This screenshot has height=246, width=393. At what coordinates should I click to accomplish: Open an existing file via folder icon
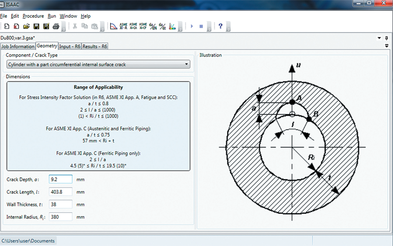(27, 26)
